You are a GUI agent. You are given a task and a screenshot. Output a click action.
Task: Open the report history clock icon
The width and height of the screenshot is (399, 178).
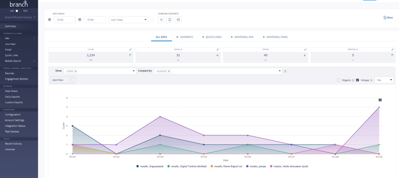click(x=178, y=20)
